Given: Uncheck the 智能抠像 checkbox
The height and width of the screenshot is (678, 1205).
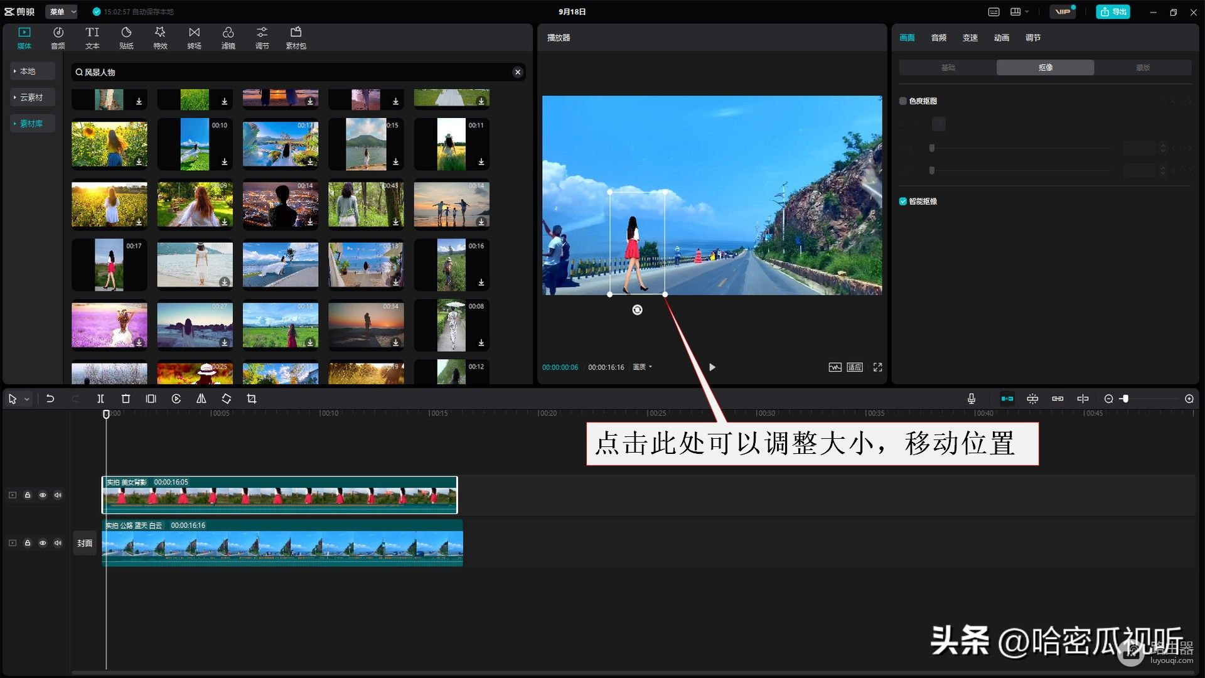Looking at the screenshot, I should coord(903,202).
